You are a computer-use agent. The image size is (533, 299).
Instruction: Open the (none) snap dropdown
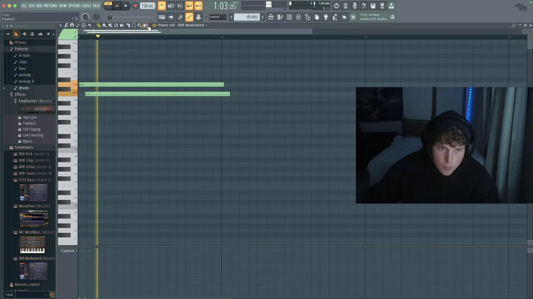(x=217, y=17)
